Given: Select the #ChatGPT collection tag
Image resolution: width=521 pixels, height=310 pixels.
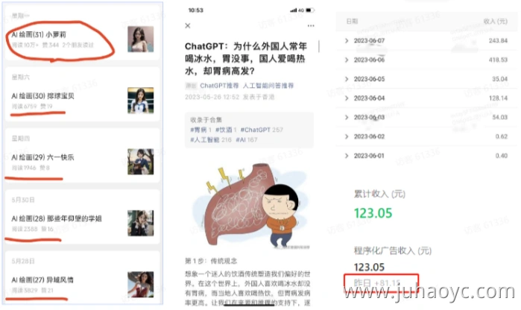Looking at the screenshot, I should (255, 130).
